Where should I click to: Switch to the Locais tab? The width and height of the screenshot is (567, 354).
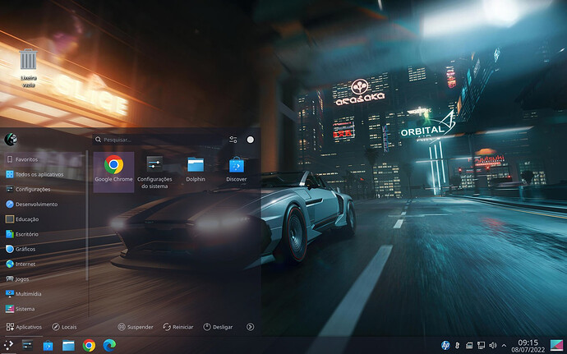click(64, 327)
